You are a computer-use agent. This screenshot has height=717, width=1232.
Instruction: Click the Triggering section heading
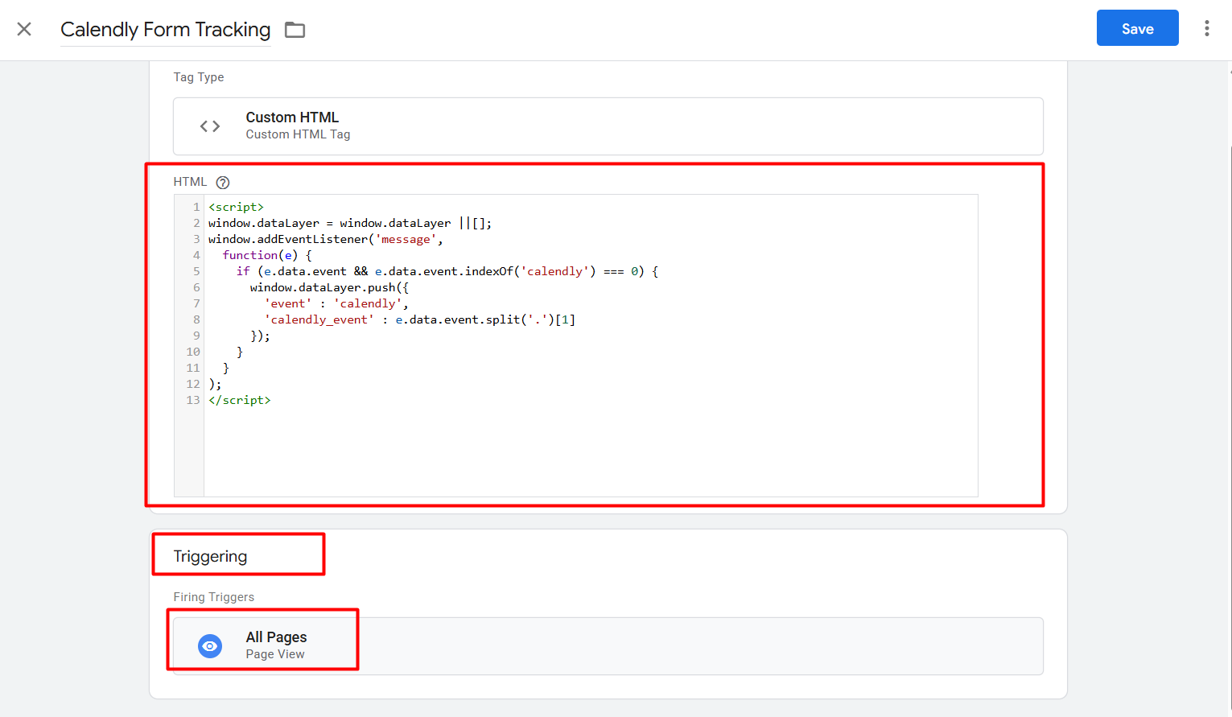(210, 556)
